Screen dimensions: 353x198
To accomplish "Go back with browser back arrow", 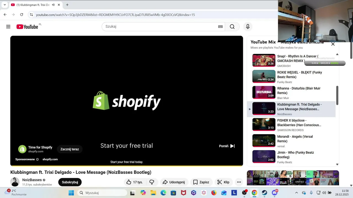I will [5, 15].
